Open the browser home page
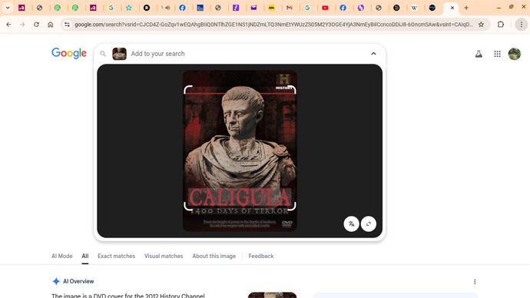Image resolution: width=530 pixels, height=298 pixels. coord(51,25)
